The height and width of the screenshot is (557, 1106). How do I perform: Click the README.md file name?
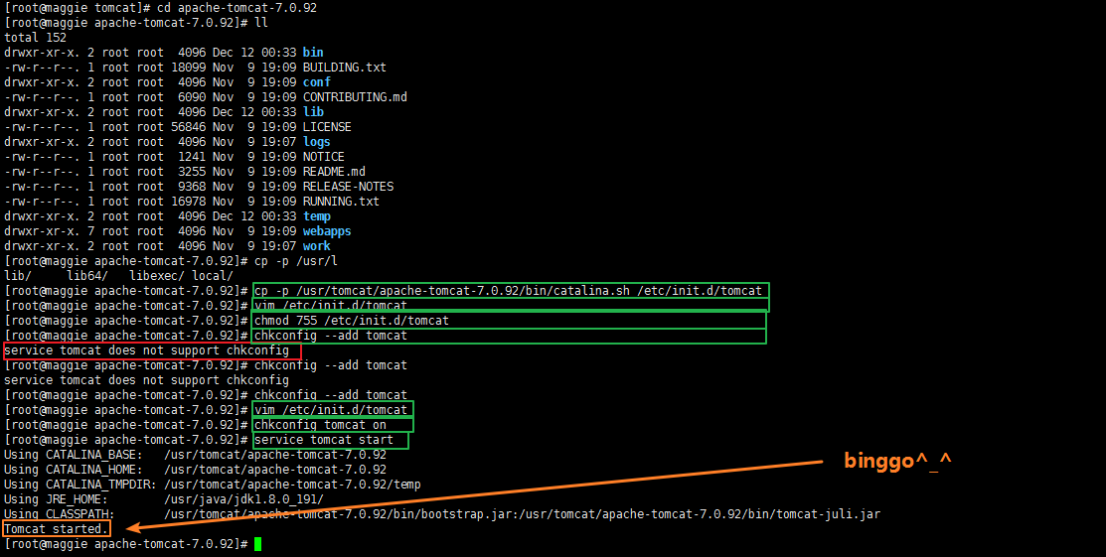334,172
